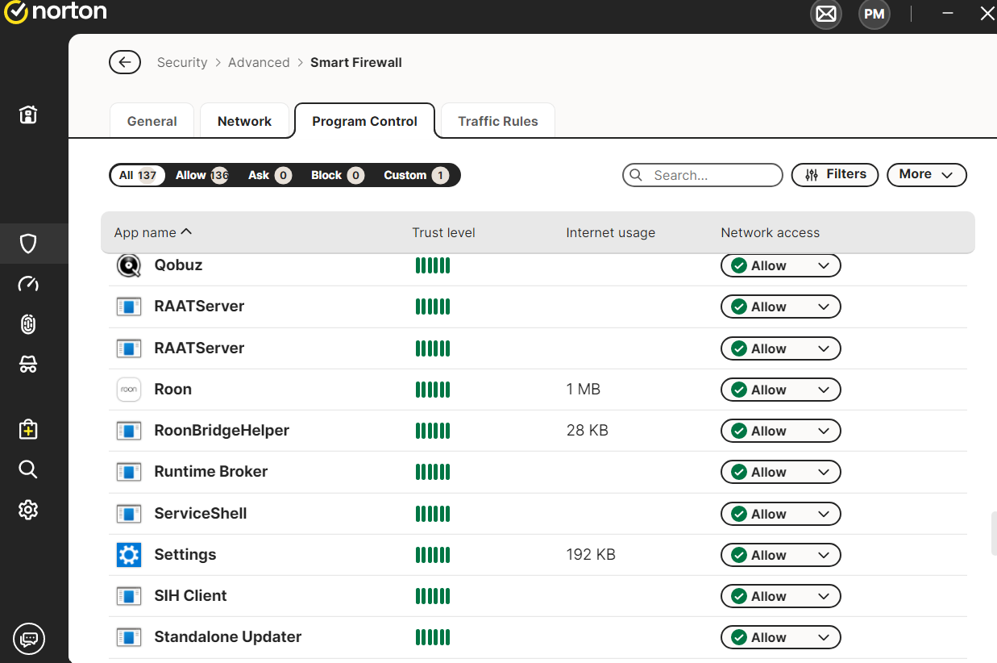Open the mail notifications icon
This screenshot has height=663, width=997.
[x=826, y=15]
